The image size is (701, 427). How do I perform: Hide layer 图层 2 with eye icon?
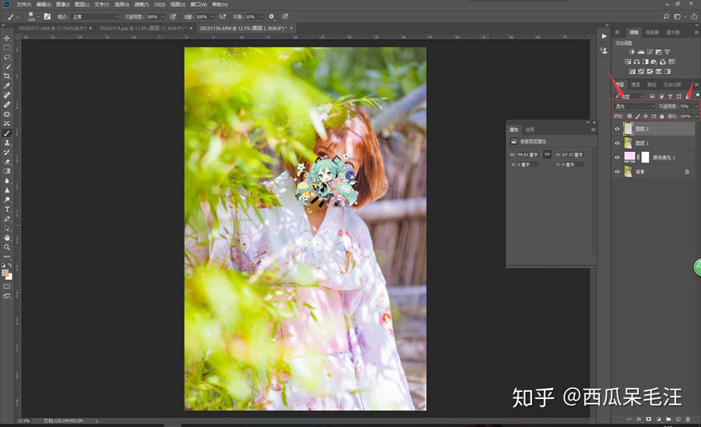618,129
